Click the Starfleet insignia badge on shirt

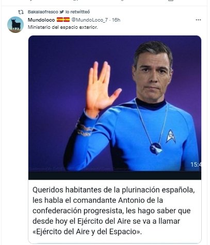coord(171,136)
